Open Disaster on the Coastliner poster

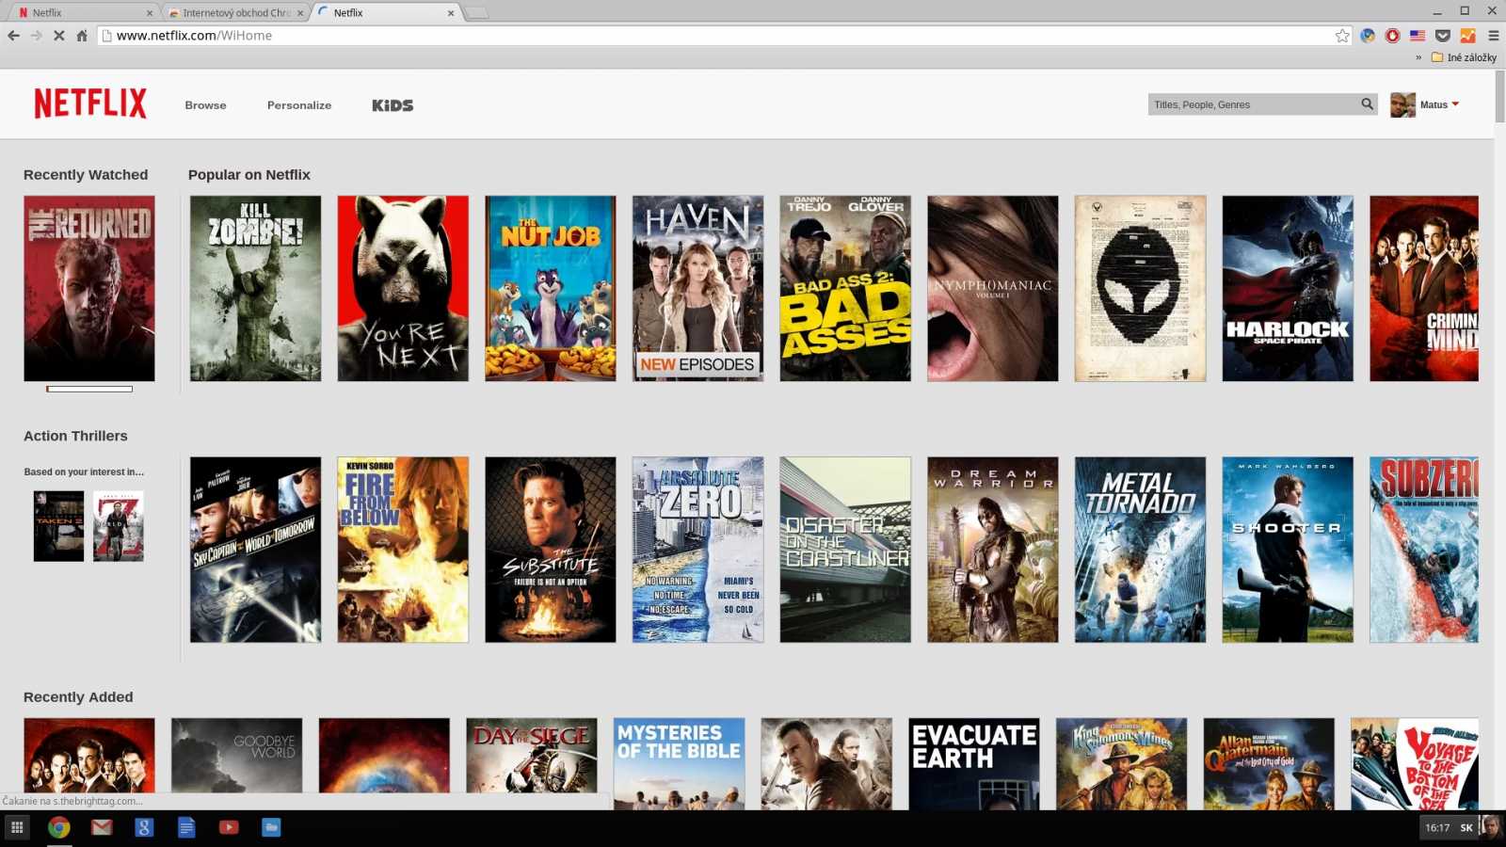(845, 550)
